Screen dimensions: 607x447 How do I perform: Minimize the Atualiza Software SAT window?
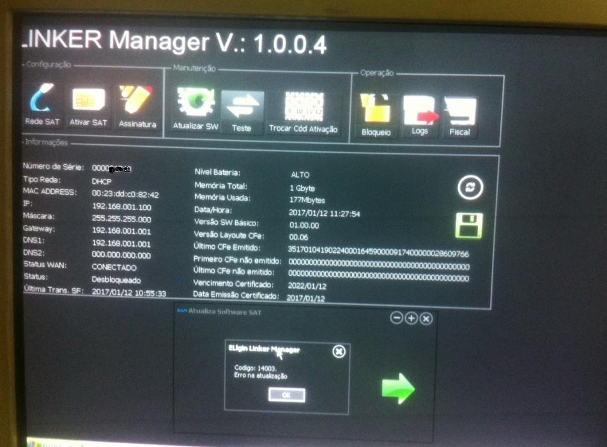coord(396,318)
